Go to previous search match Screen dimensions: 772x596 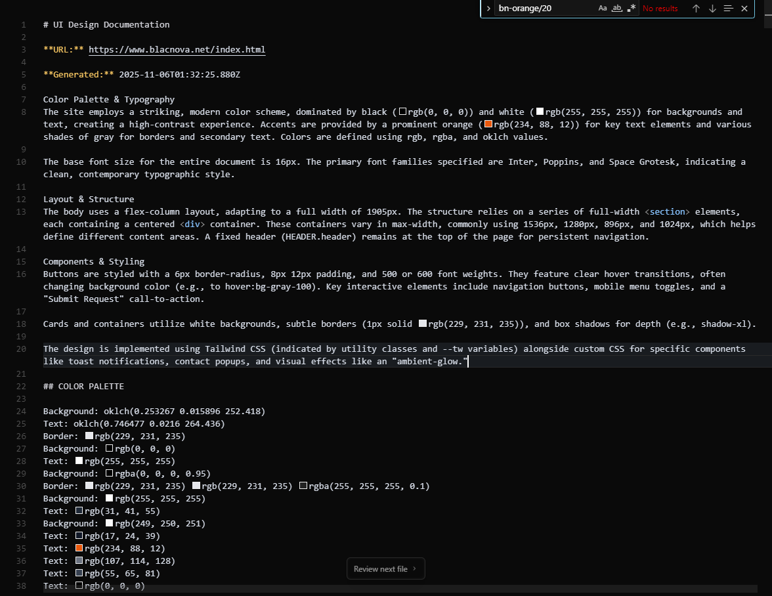point(695,8)
